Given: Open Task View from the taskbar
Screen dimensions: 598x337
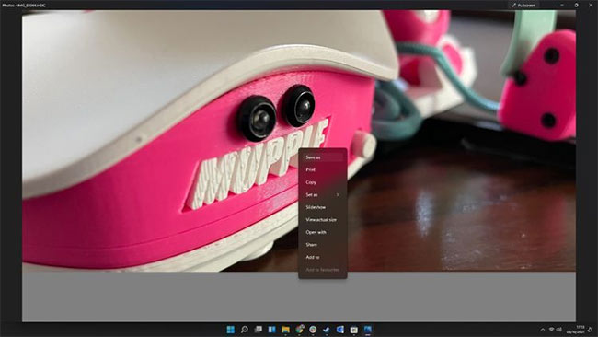Looking at the screenshot, I should tap(259, 330).
